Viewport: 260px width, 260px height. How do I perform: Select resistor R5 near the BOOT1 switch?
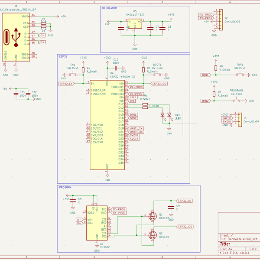pos(143,70)
